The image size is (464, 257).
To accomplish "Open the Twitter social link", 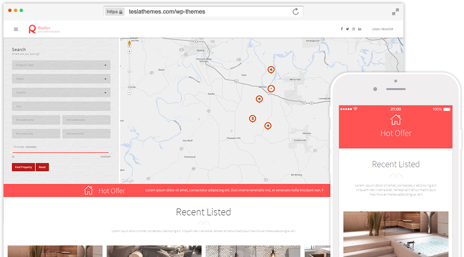I will click(x=347, y=29).
